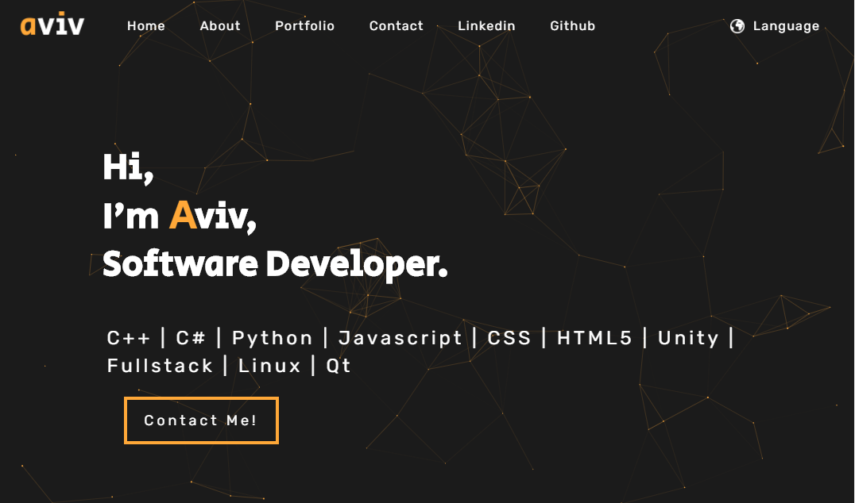Click the orange 'A' in 'I'm Aviv'
This screenshot has width=855, height=503.
click(183, 215)
